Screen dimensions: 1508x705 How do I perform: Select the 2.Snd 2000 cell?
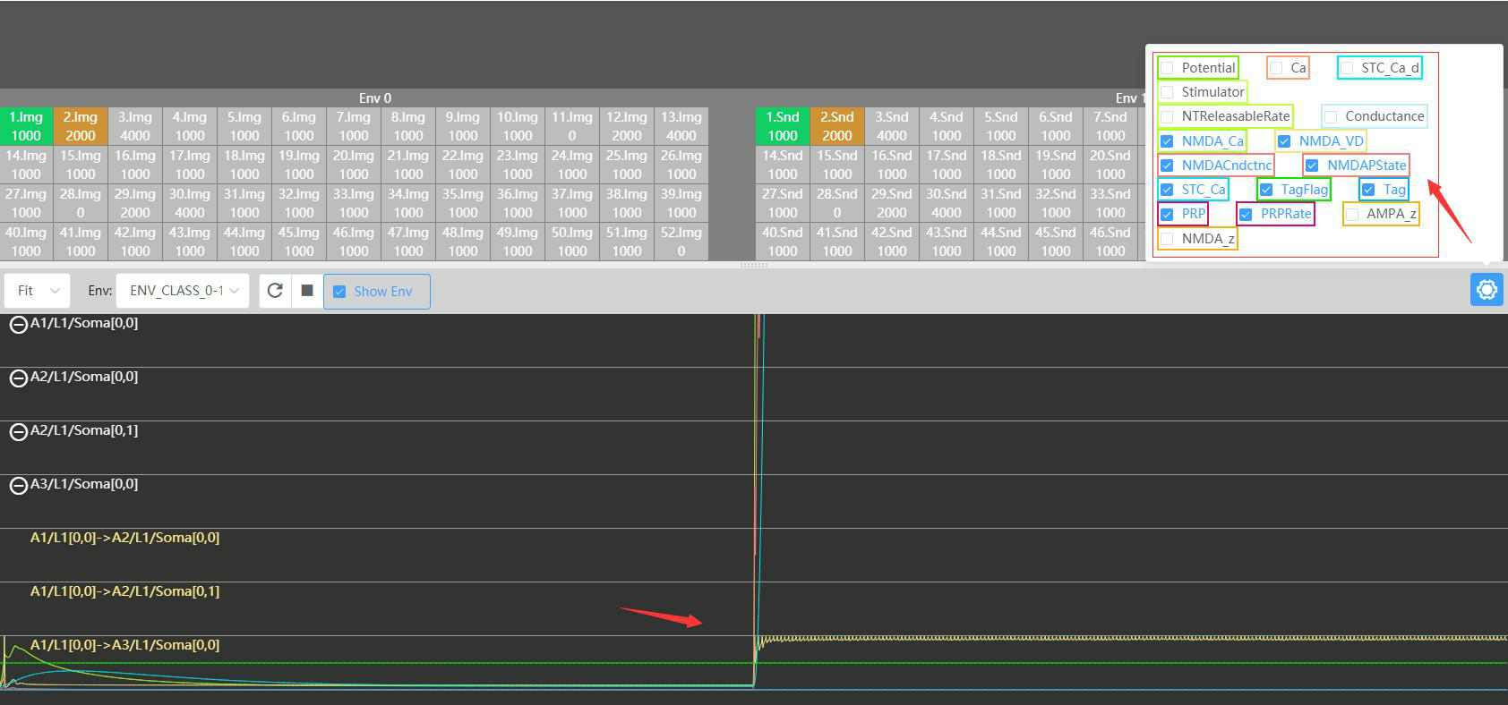pos(837,126)
